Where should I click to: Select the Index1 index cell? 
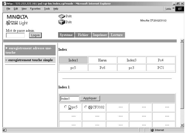point(73,60)
